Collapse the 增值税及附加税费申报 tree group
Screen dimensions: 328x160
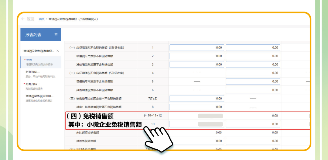[x=58, y=51]
